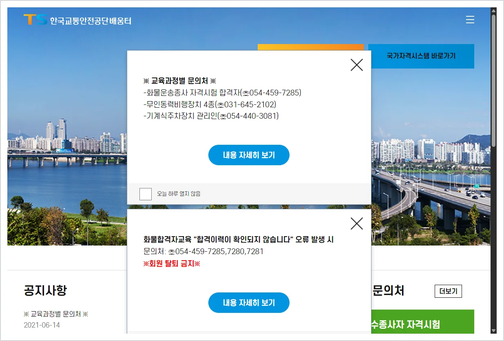Open the hamburger menu icon

tap(470, 20)
